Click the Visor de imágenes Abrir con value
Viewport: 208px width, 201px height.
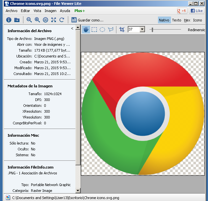(52, 44)
